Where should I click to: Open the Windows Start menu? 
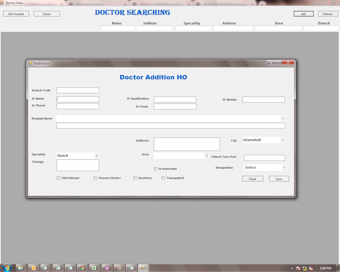point(7,267)
